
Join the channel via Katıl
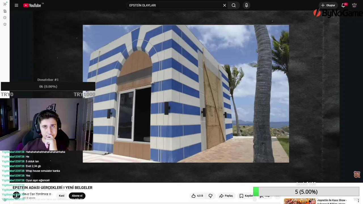point(62,196)
